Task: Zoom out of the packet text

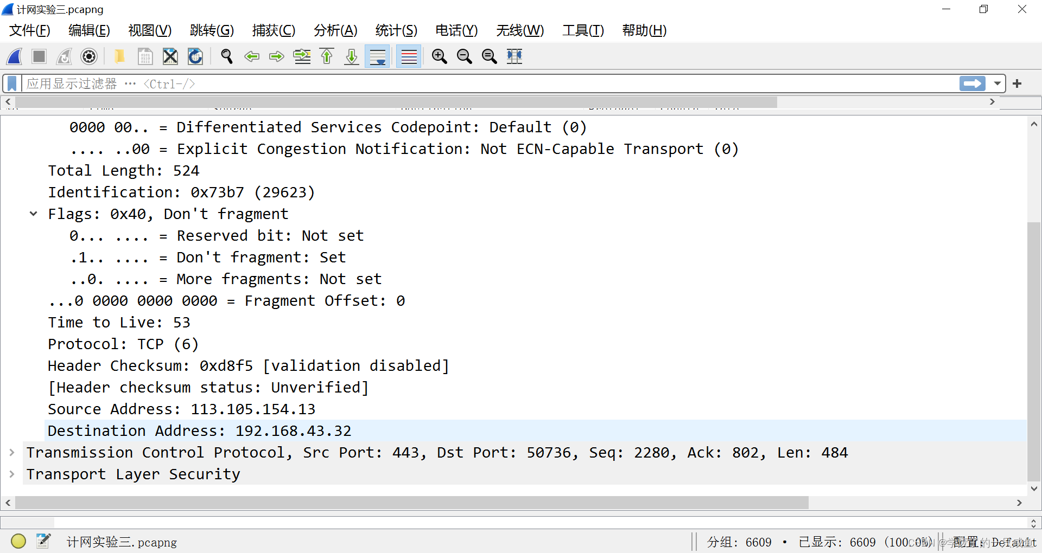Action: click(x=464, y=56)
